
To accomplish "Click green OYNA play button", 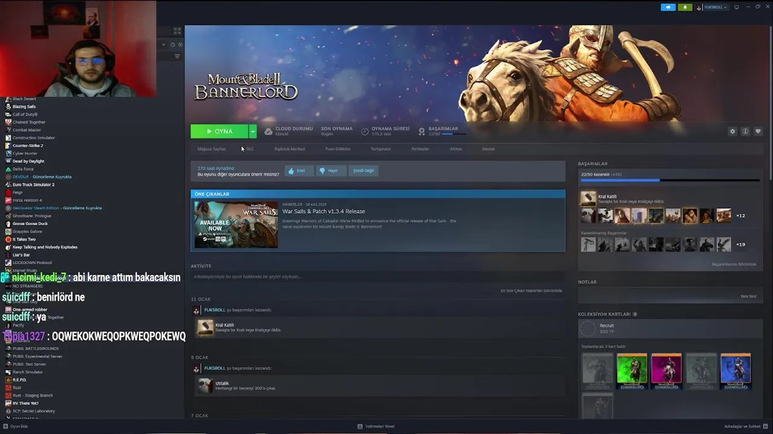I will point(219,131).
